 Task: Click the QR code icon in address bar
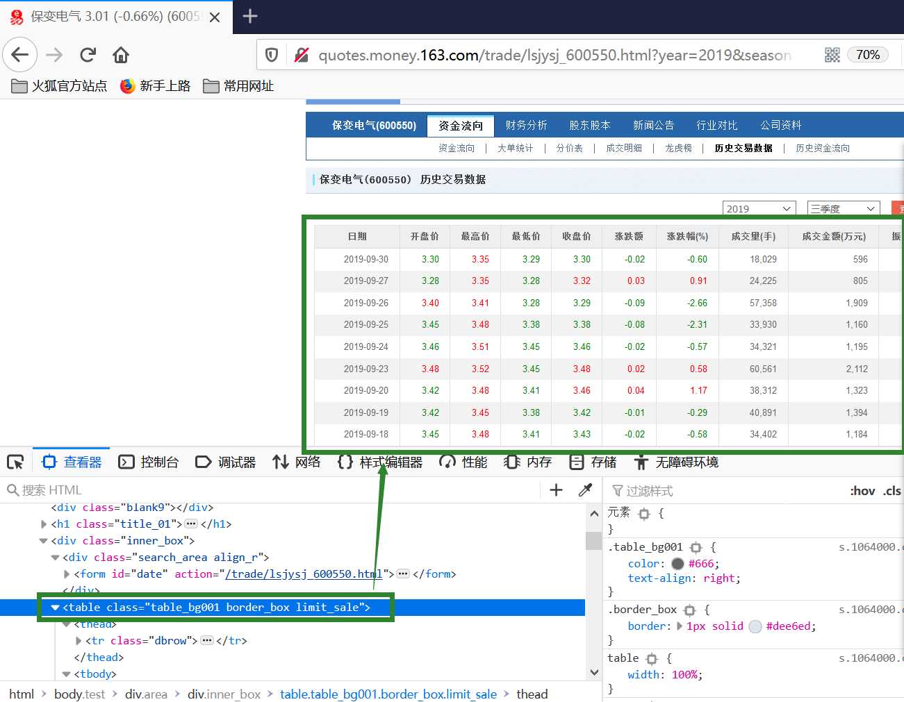coord(832,55)
